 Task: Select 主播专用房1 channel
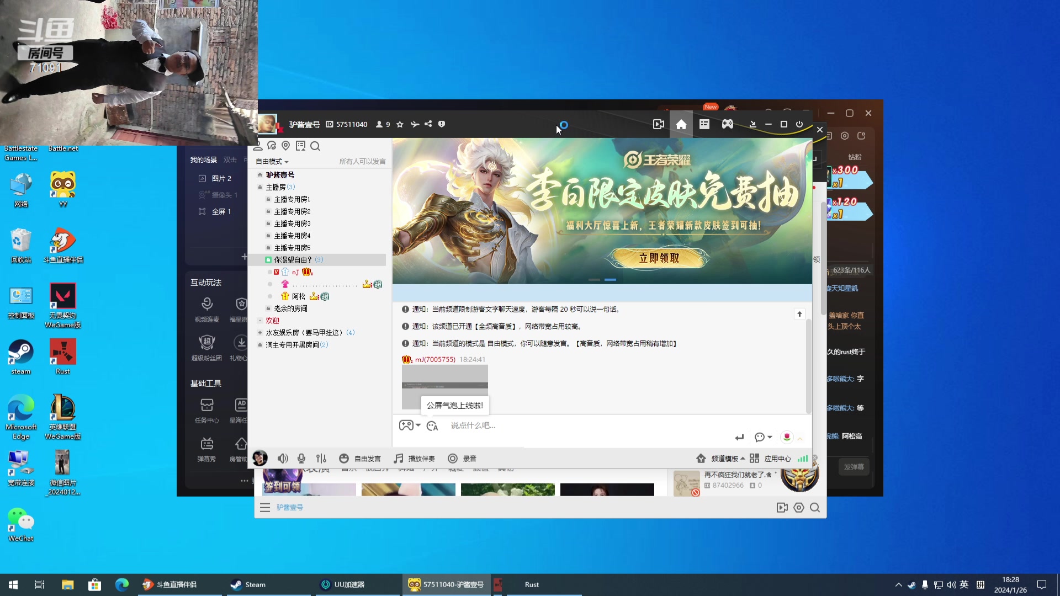[x=292, y=199]
